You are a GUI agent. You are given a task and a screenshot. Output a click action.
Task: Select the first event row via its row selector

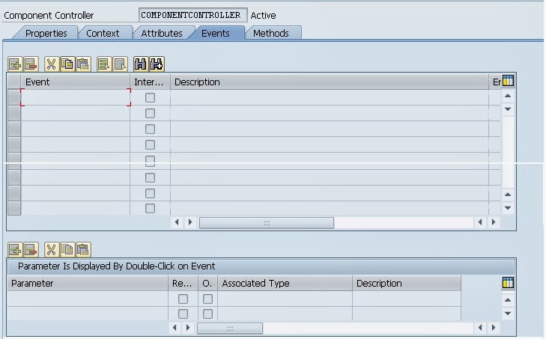(14, 97)
